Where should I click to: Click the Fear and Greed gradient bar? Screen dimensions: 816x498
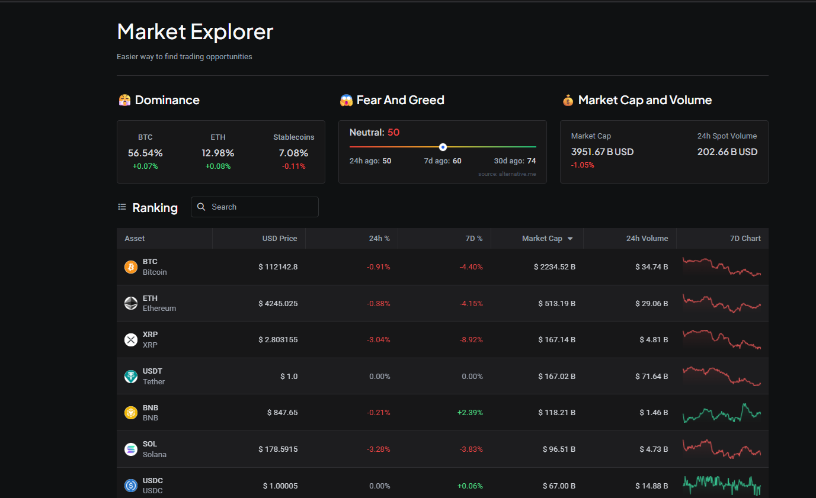click(443, 147)
